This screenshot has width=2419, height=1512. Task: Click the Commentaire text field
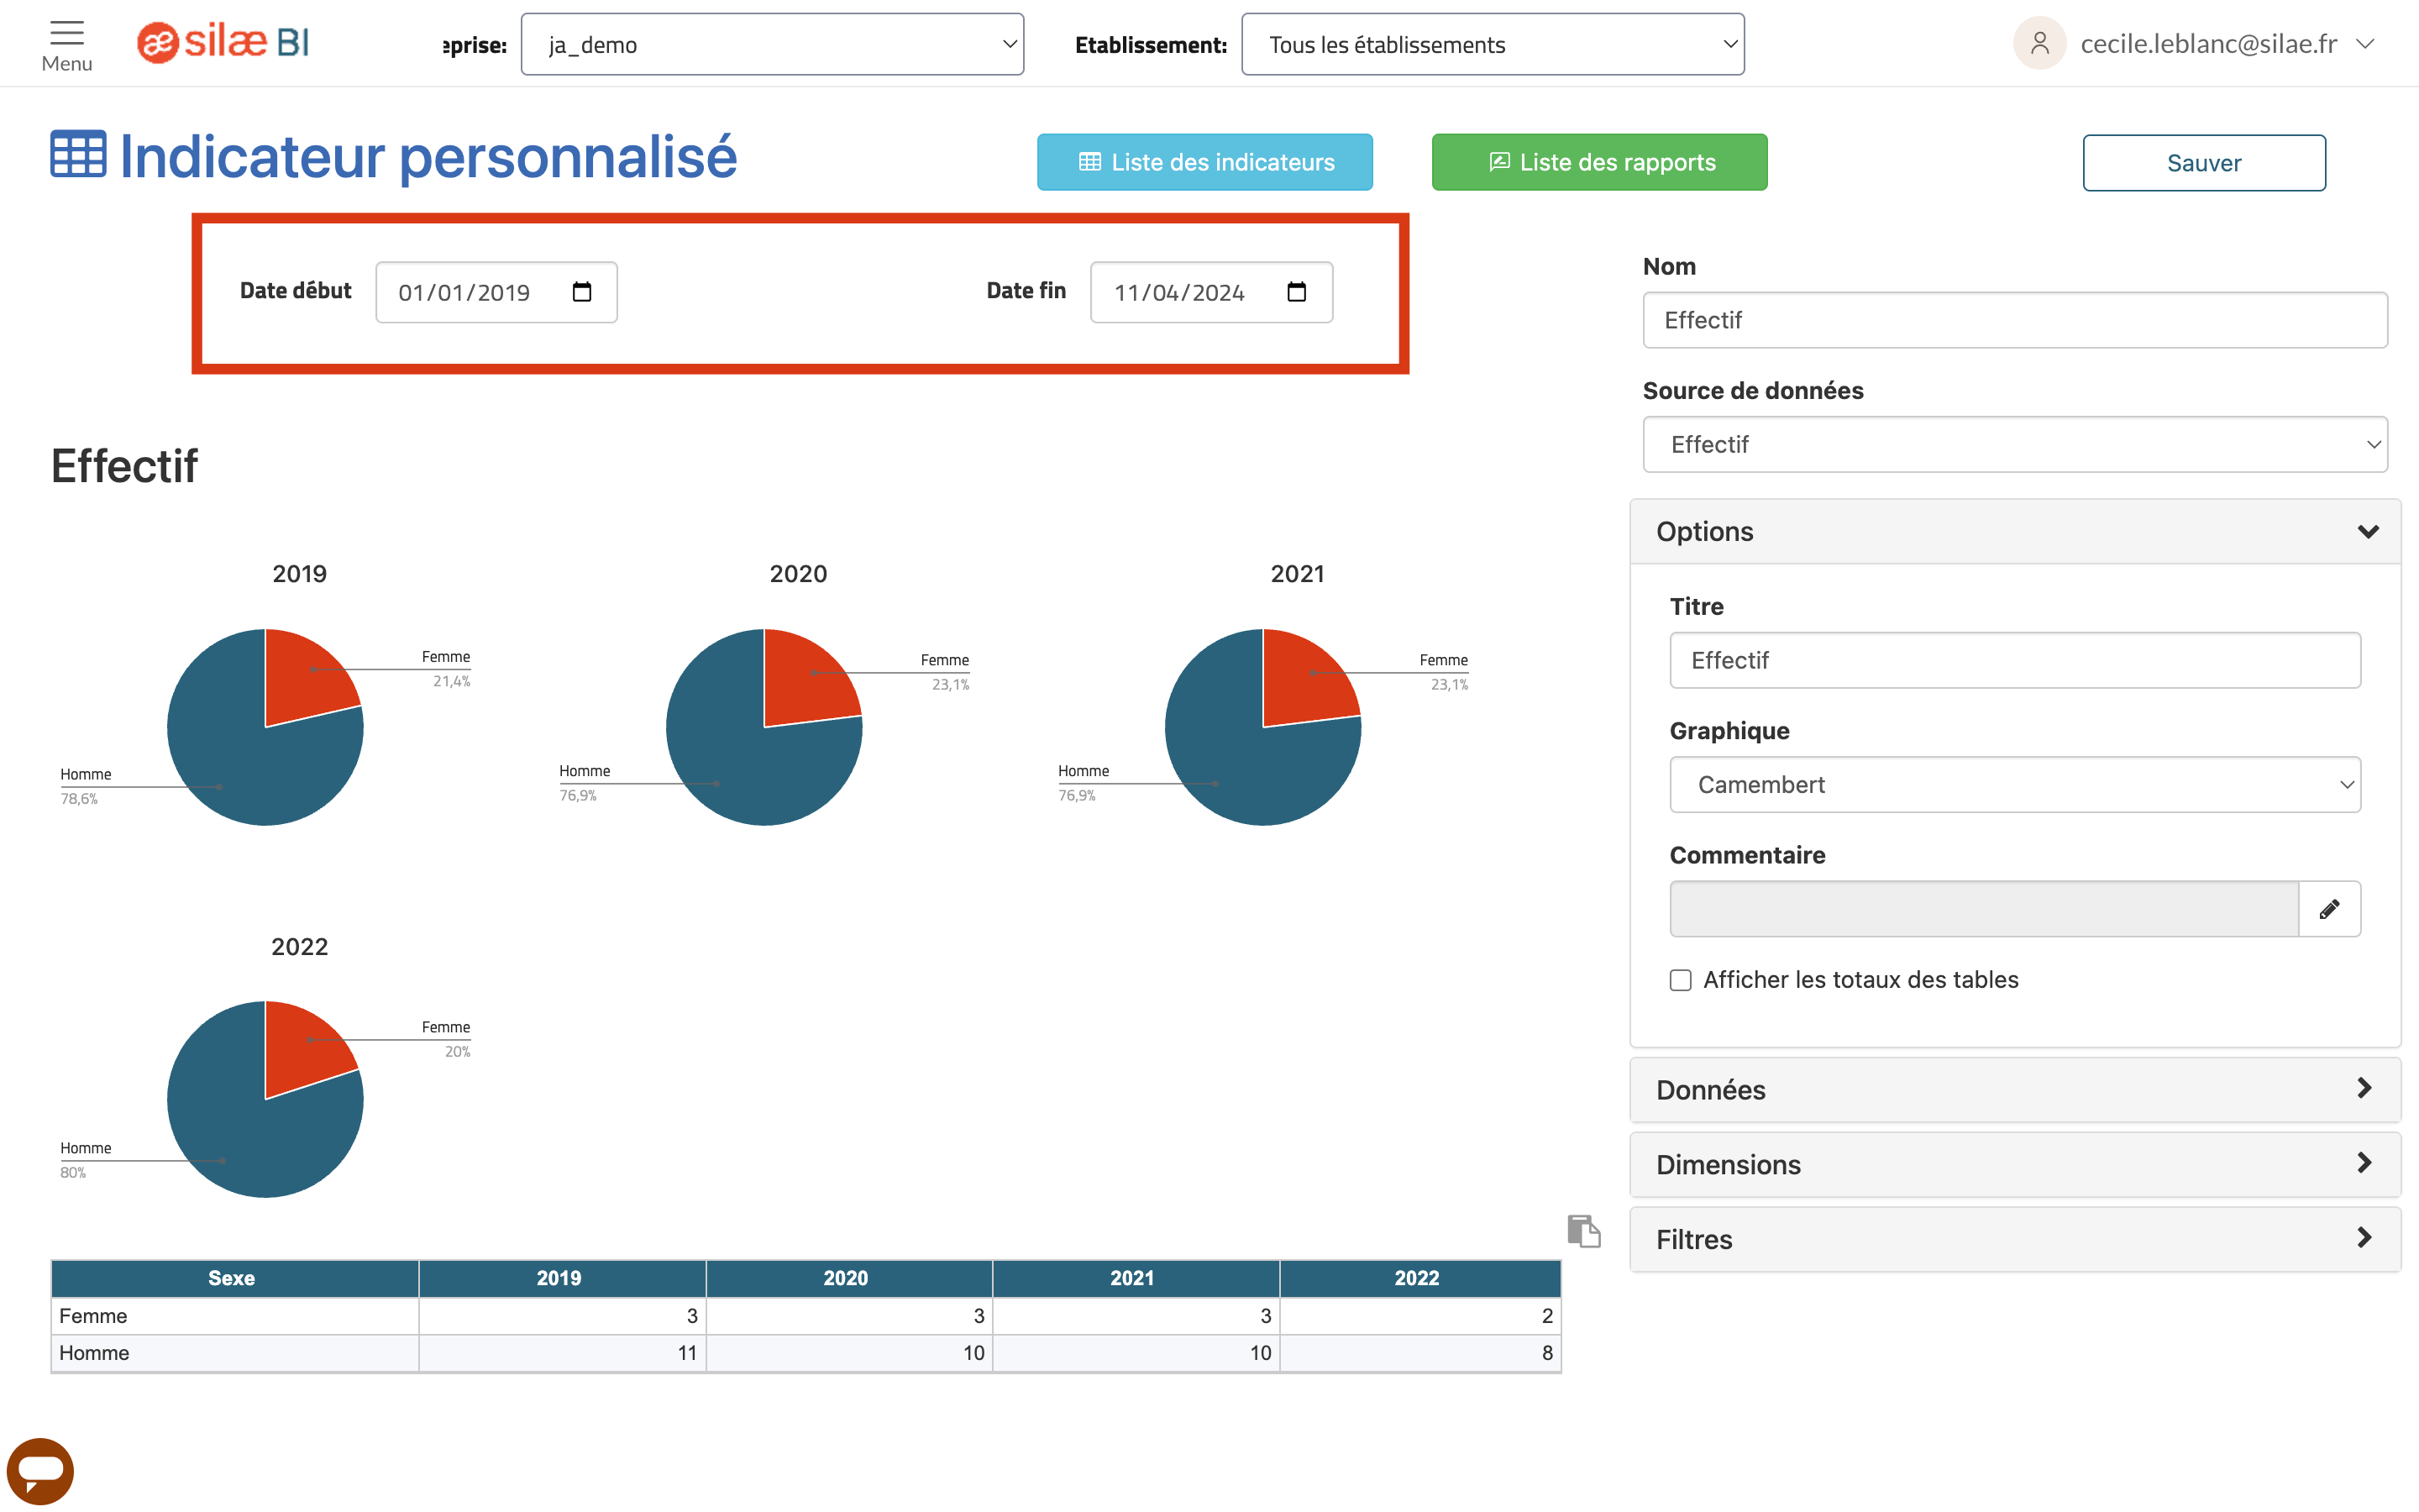1984,909
